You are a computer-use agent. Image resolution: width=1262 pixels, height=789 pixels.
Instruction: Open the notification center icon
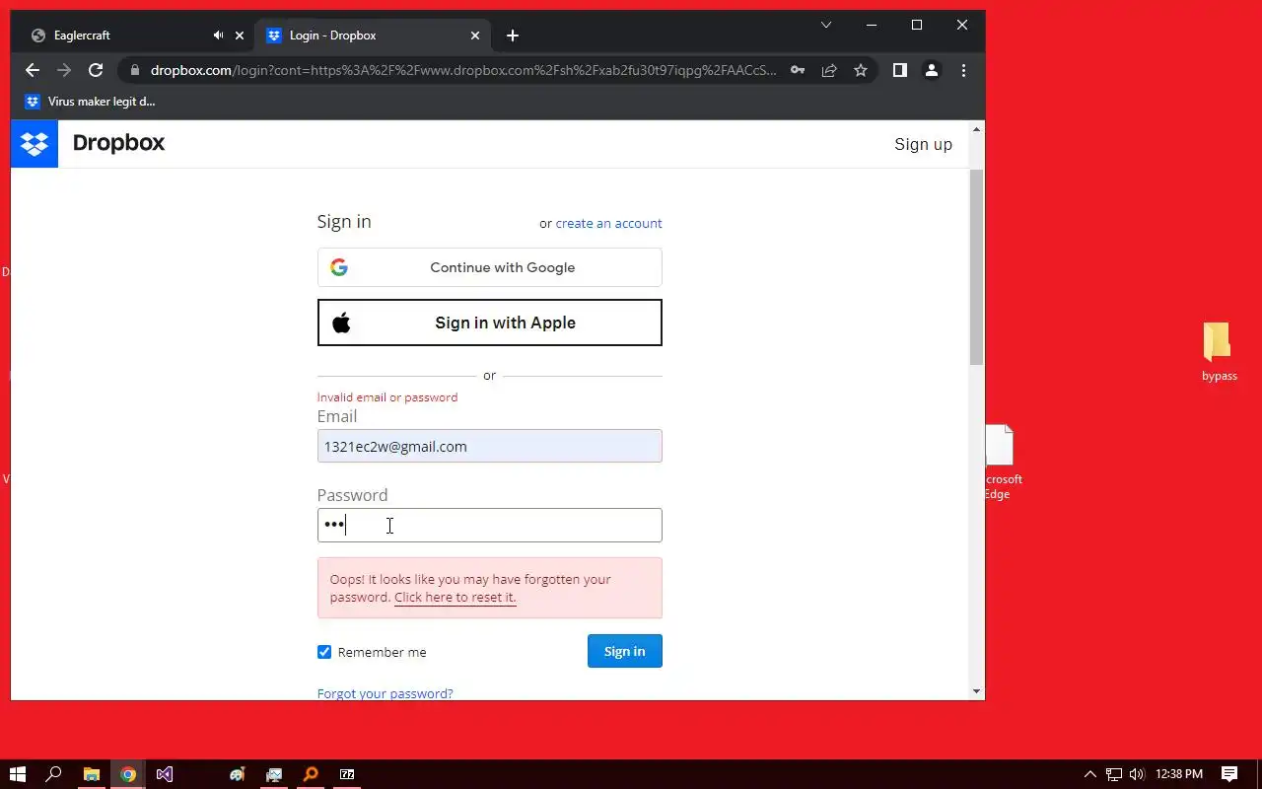point(1229,774)
